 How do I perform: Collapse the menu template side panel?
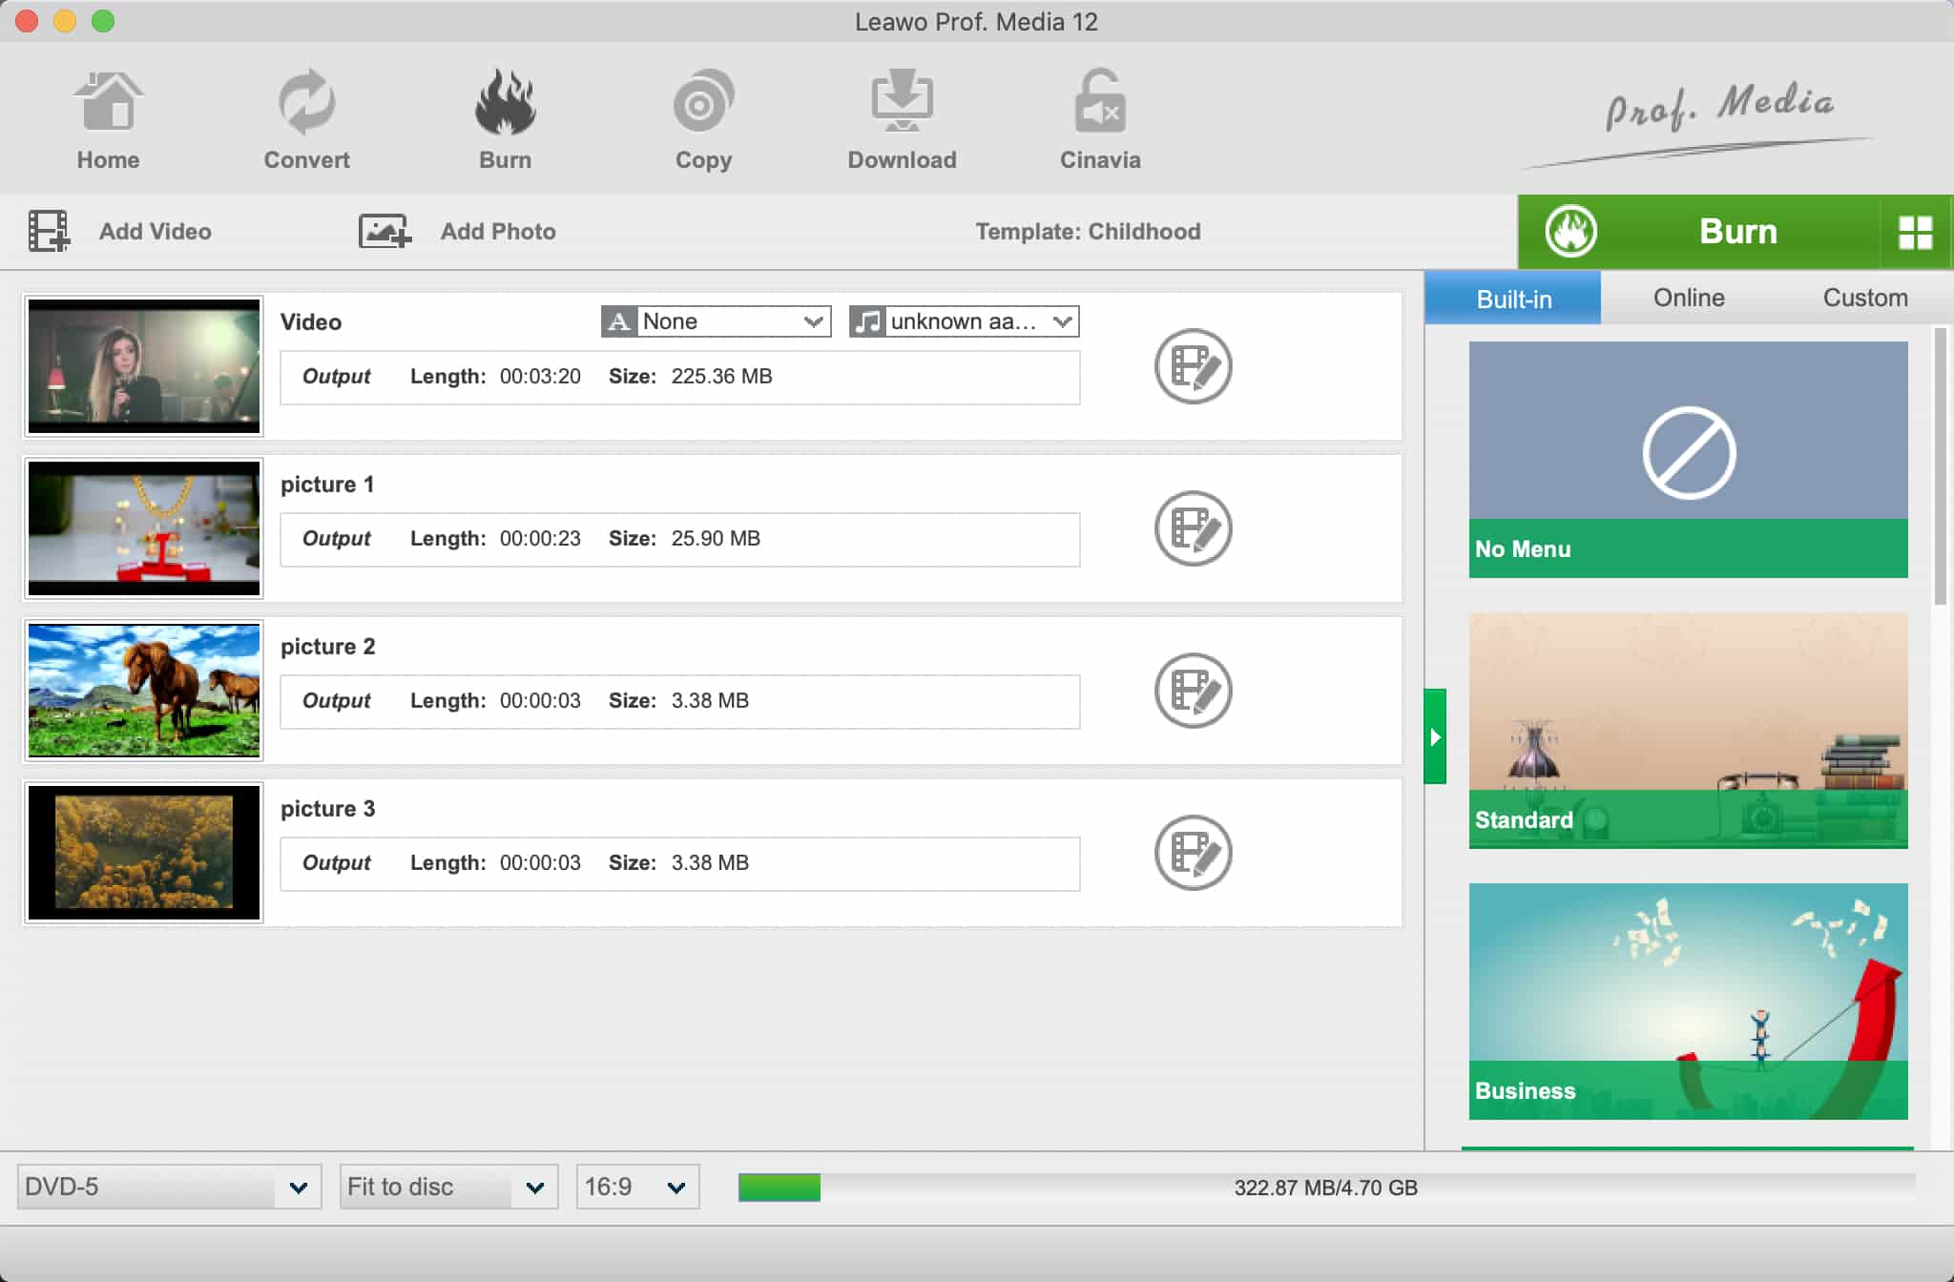click(1435, 736)
